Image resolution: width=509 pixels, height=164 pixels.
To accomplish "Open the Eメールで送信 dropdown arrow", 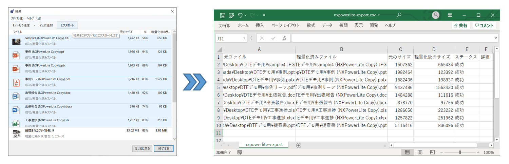I will (35, 25).
